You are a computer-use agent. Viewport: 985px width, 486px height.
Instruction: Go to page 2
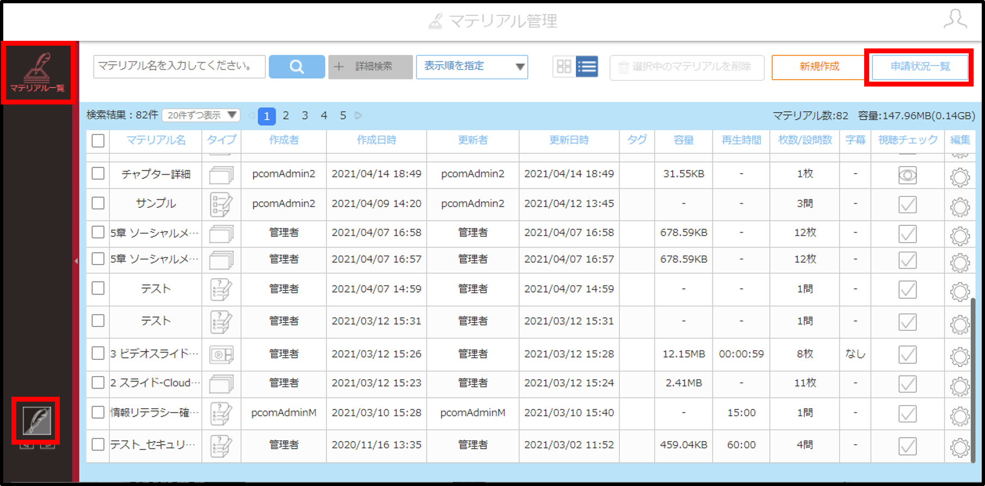tap(286, 115)
